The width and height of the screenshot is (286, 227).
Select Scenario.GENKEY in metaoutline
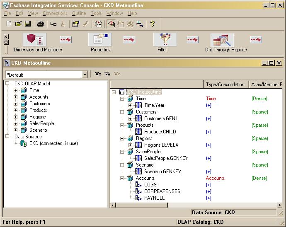[163, 171]
